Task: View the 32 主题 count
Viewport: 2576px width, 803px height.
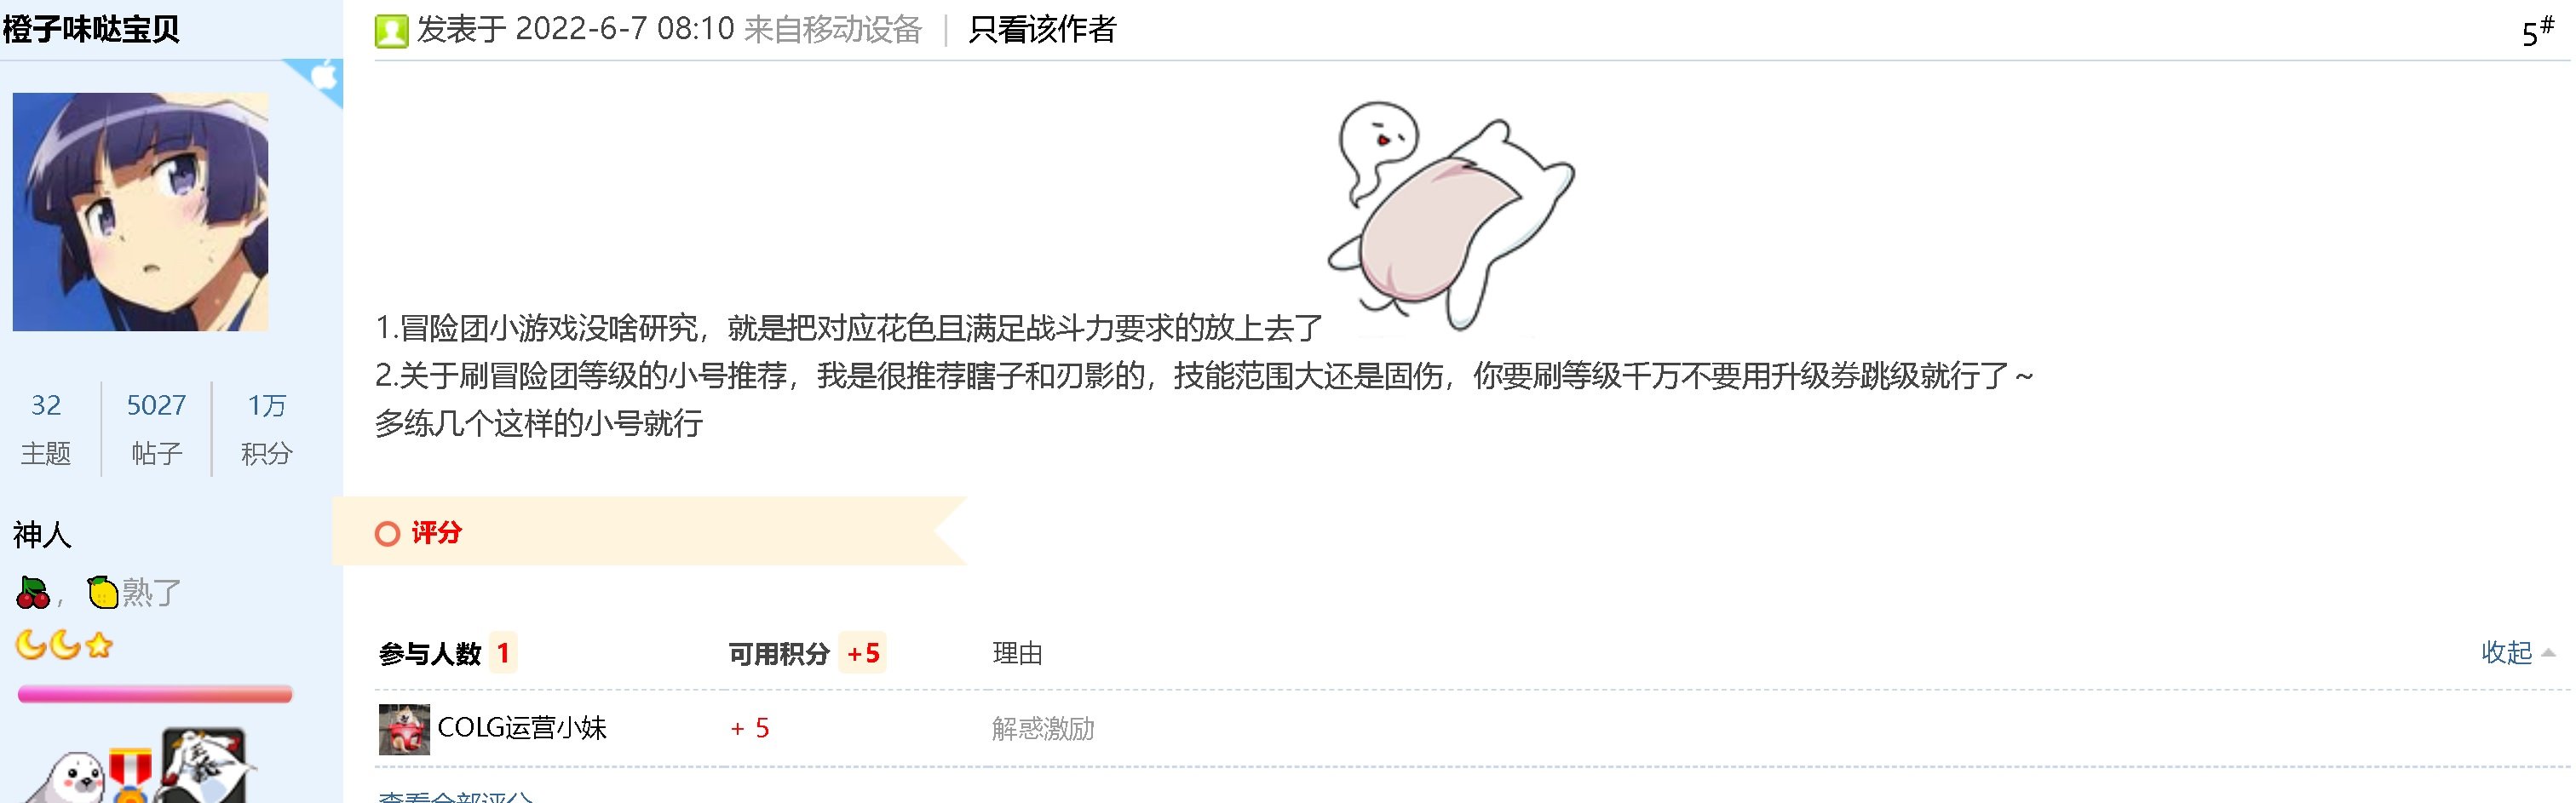Action: (46, 429)
